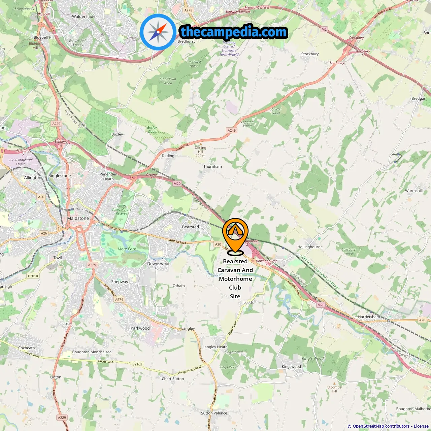This screenshot has width=431, height=431.
Task: Click the B2010 road shield
Action: tap(33, 276)
